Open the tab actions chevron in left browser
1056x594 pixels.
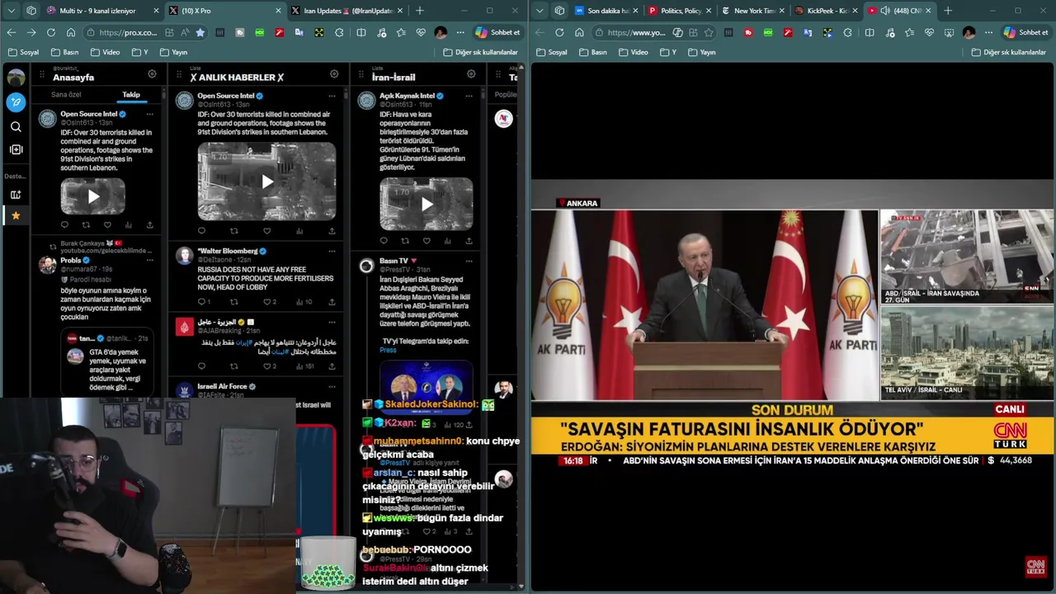click(x=11, y=11)
